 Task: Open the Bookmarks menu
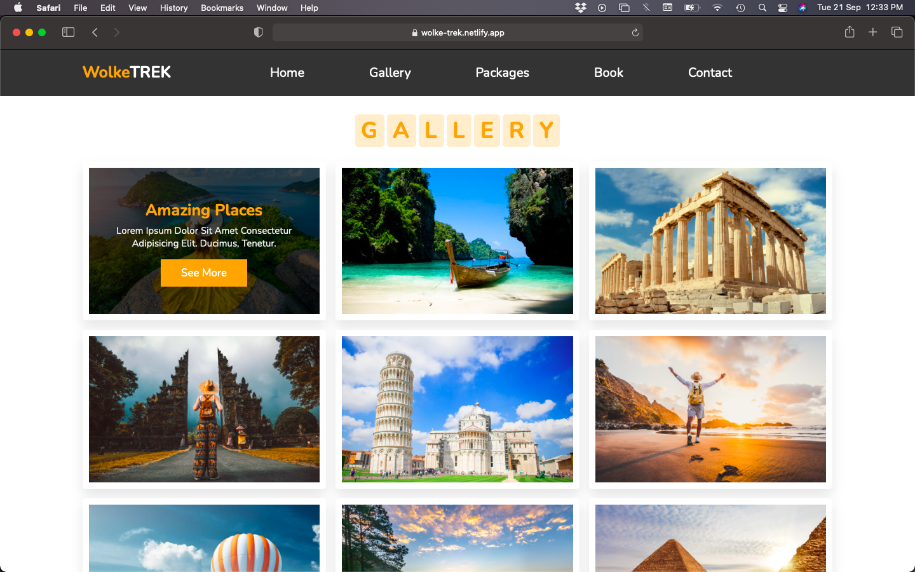point(222,8)
